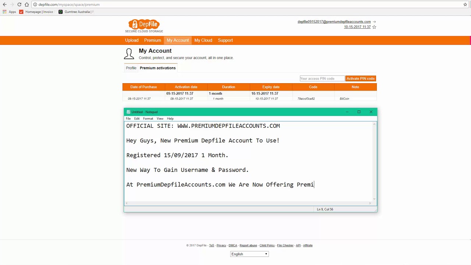Open the Report abuse footer link
Viewport: 471px width, 265px height.
click(x=248, y=245)
